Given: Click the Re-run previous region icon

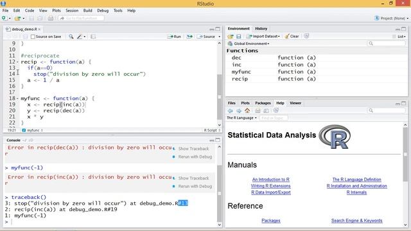Looking at the screenshot, I should click(189, 37).
